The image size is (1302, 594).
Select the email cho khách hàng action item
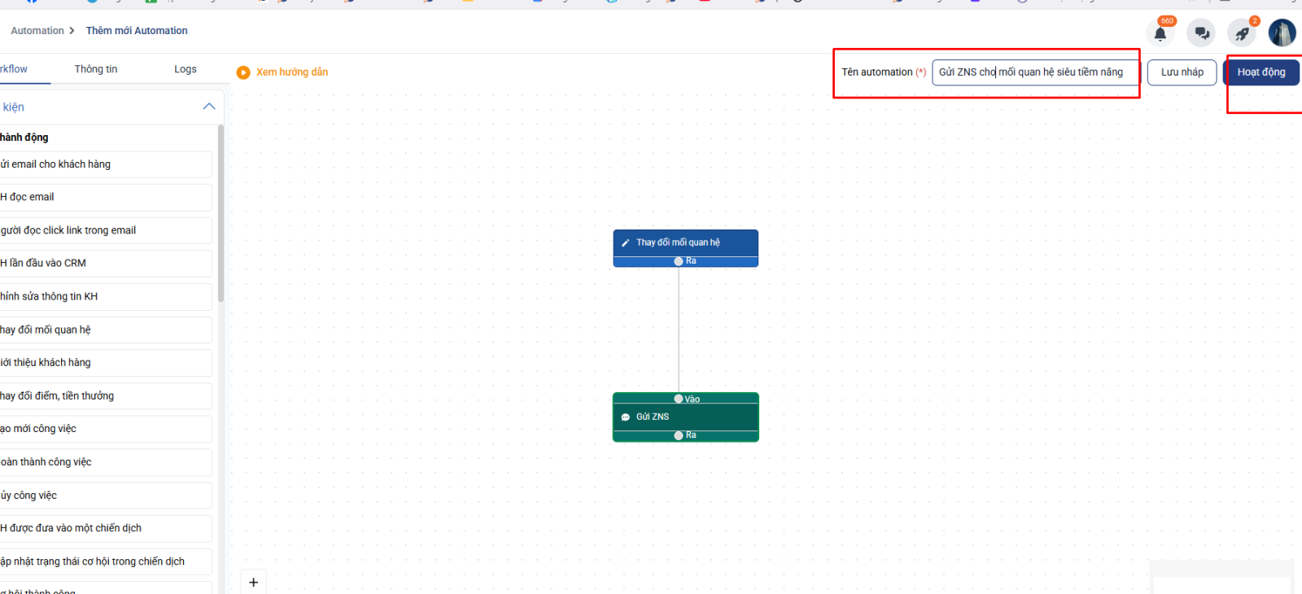click(104, 164)
